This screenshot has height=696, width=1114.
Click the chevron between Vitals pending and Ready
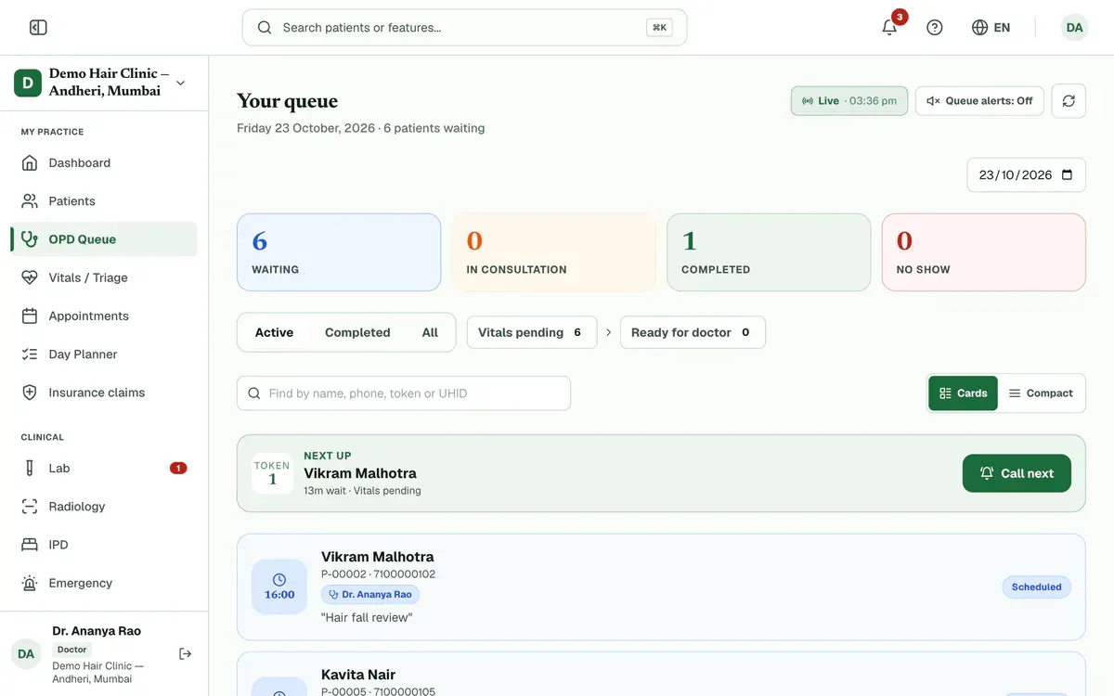[609, 332]
